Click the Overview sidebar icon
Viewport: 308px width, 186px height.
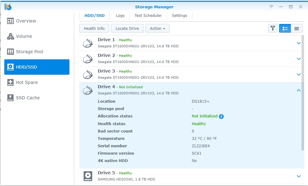pos(10,21)
